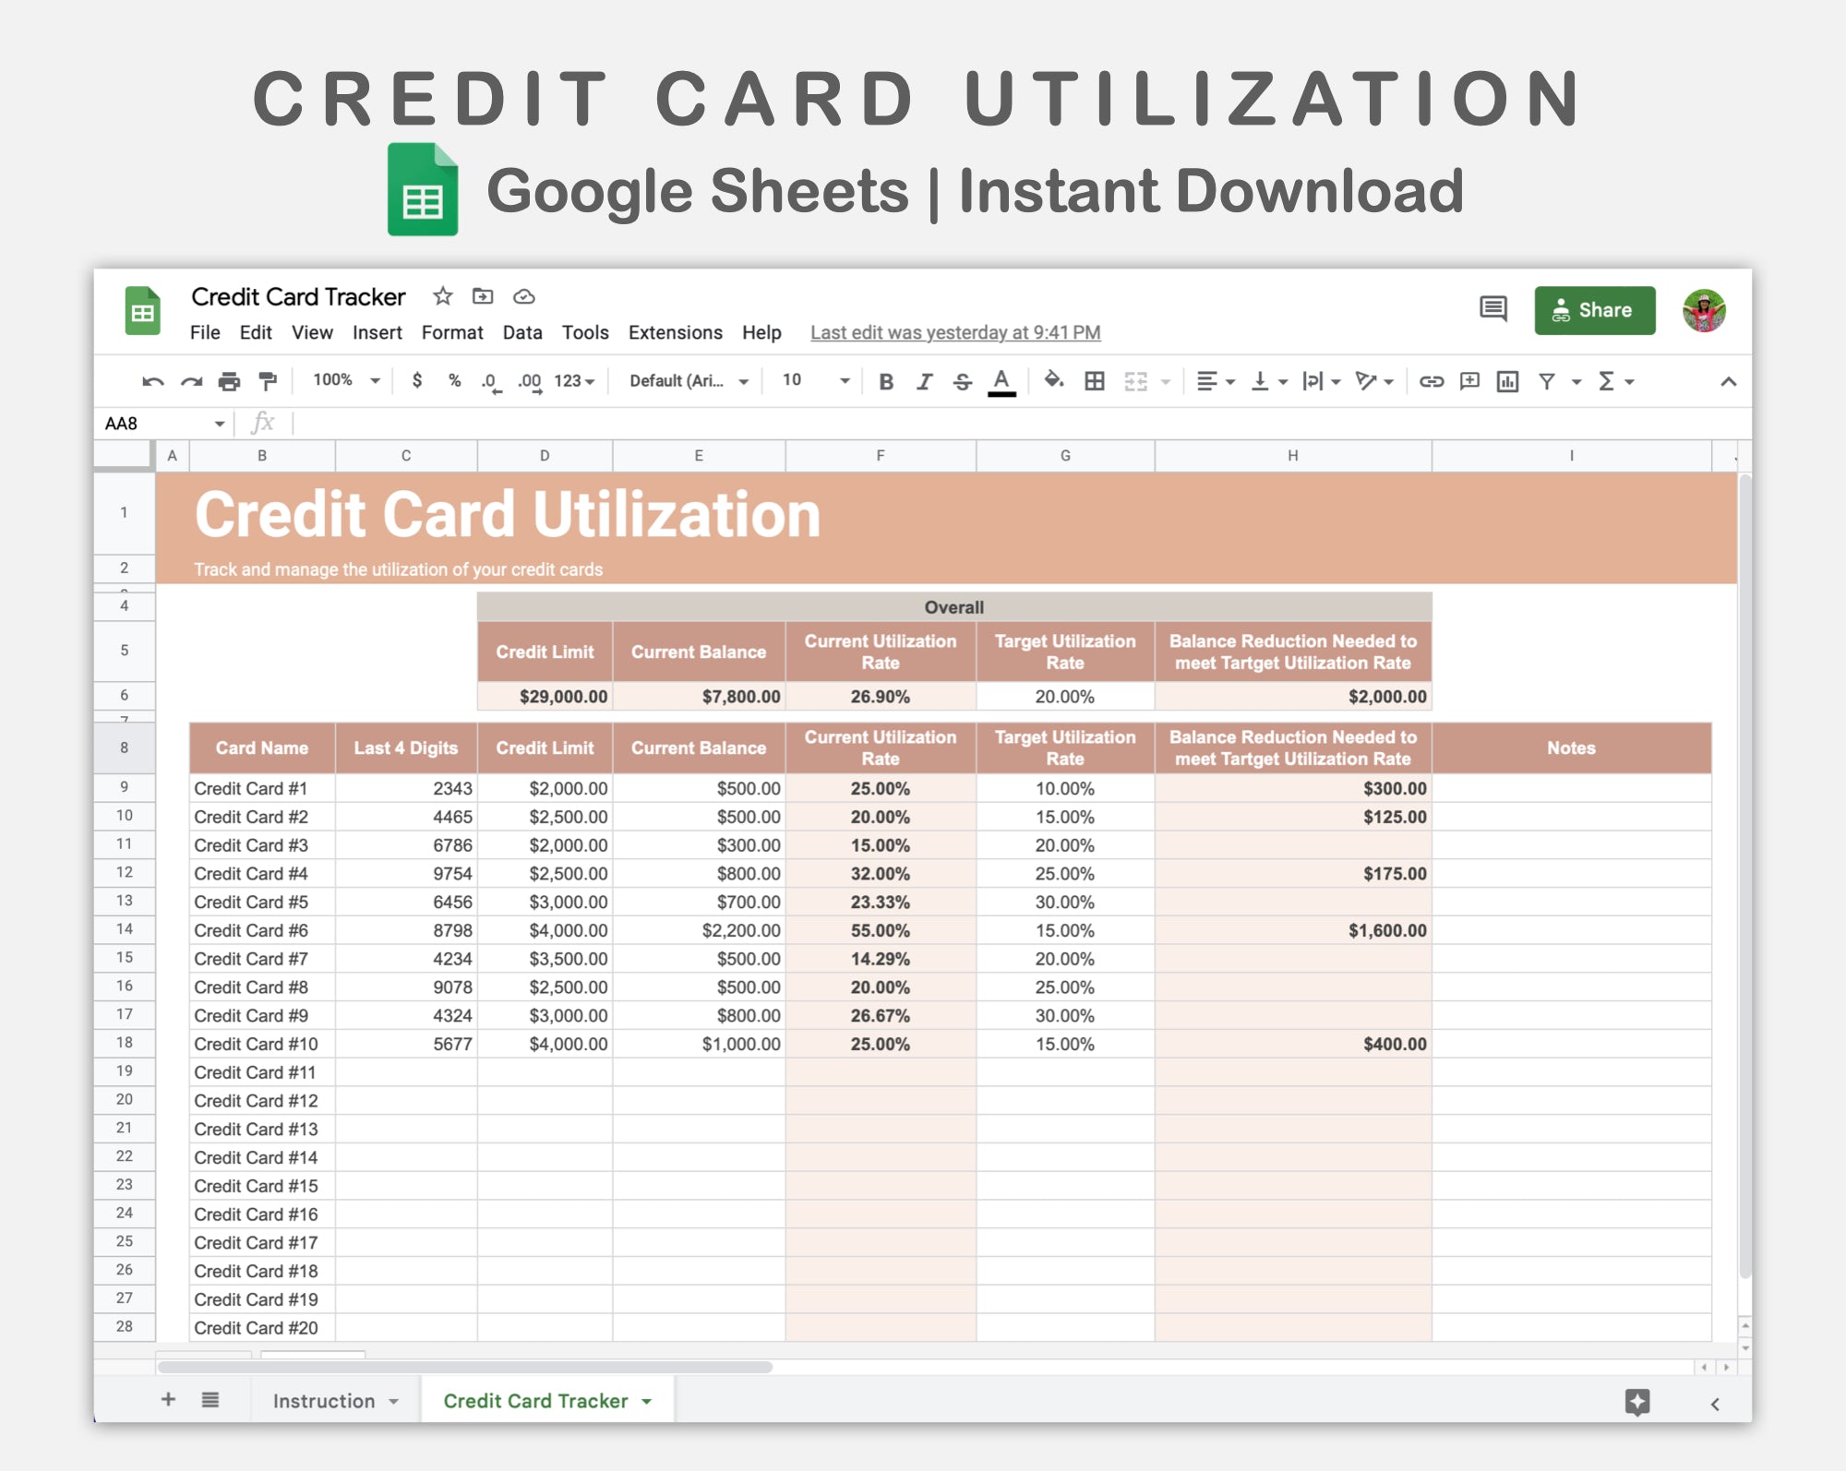Toggle bold formatting

pos(885,380)
